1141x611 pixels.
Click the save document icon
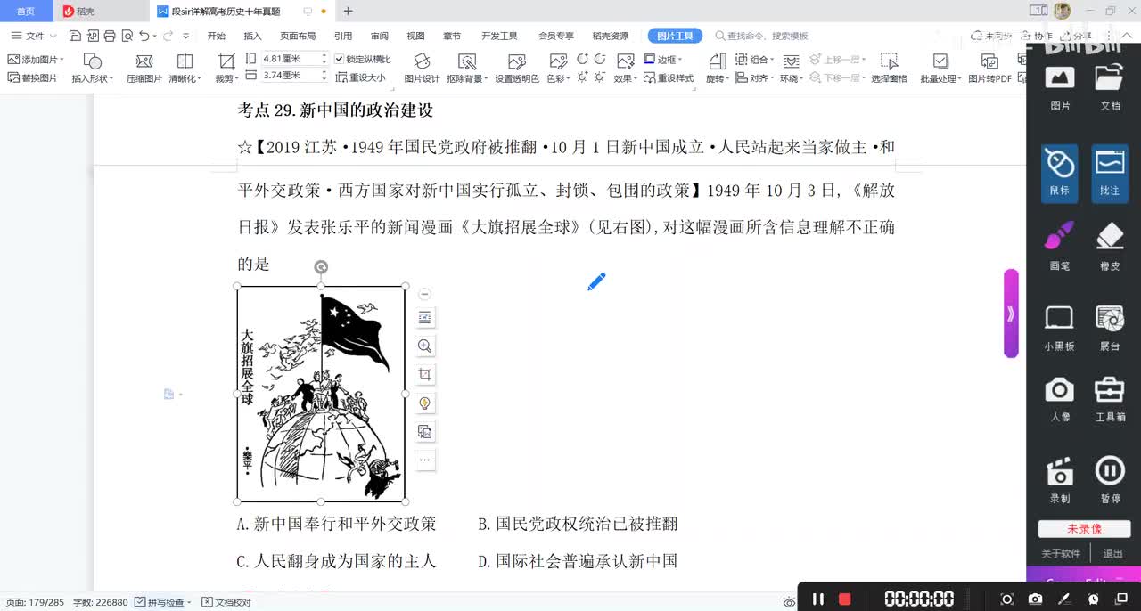point(75,36)
